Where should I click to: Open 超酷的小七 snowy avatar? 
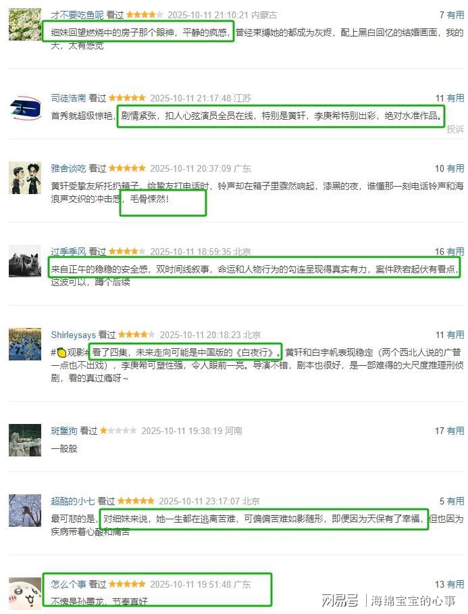pyautogui.click(x=24, y=511)
